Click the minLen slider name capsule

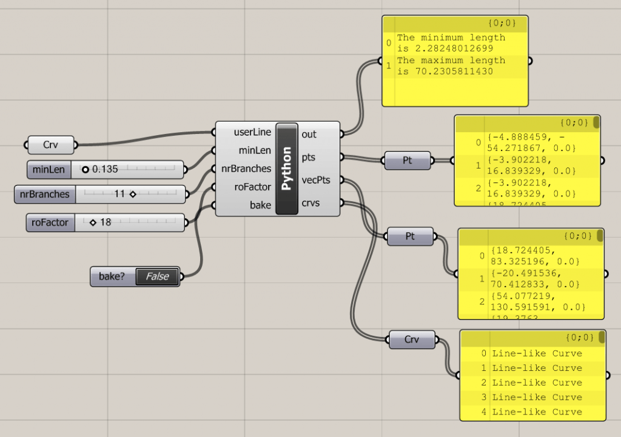tap(48, 170)
